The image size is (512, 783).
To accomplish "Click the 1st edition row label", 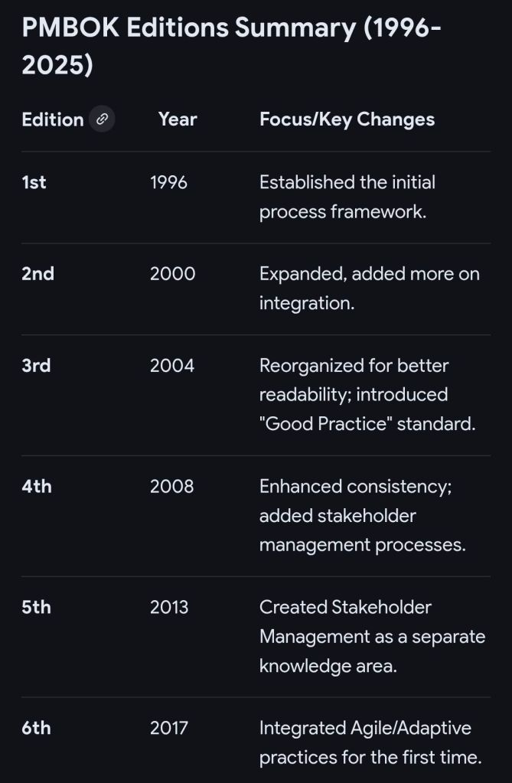I will 34,182.
